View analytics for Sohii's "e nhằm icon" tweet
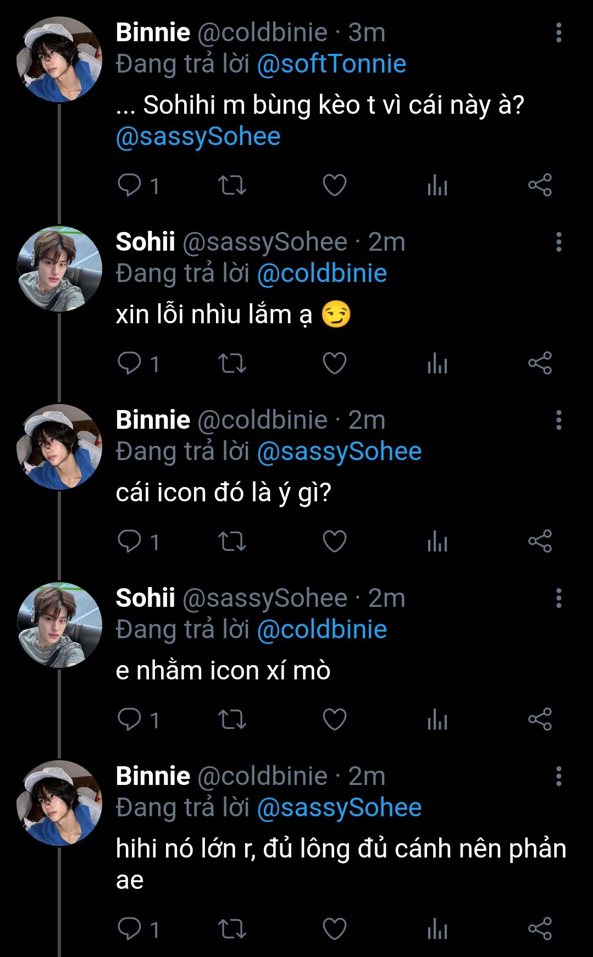Viewport: 593px width, 957px height. click(x=437, y=720)
